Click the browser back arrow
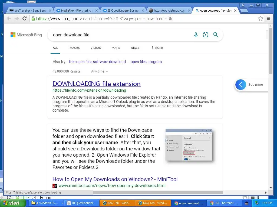277x207 pixels. 9,19
